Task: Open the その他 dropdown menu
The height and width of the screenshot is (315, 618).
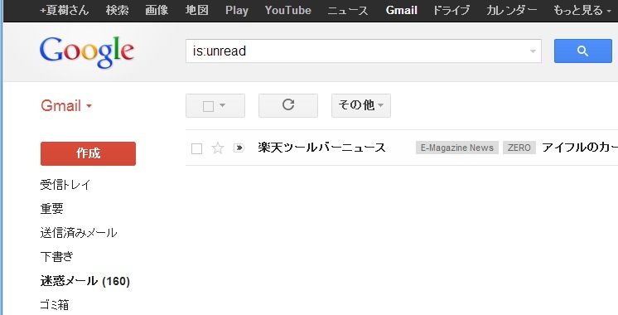Action: tap(361, 105)
